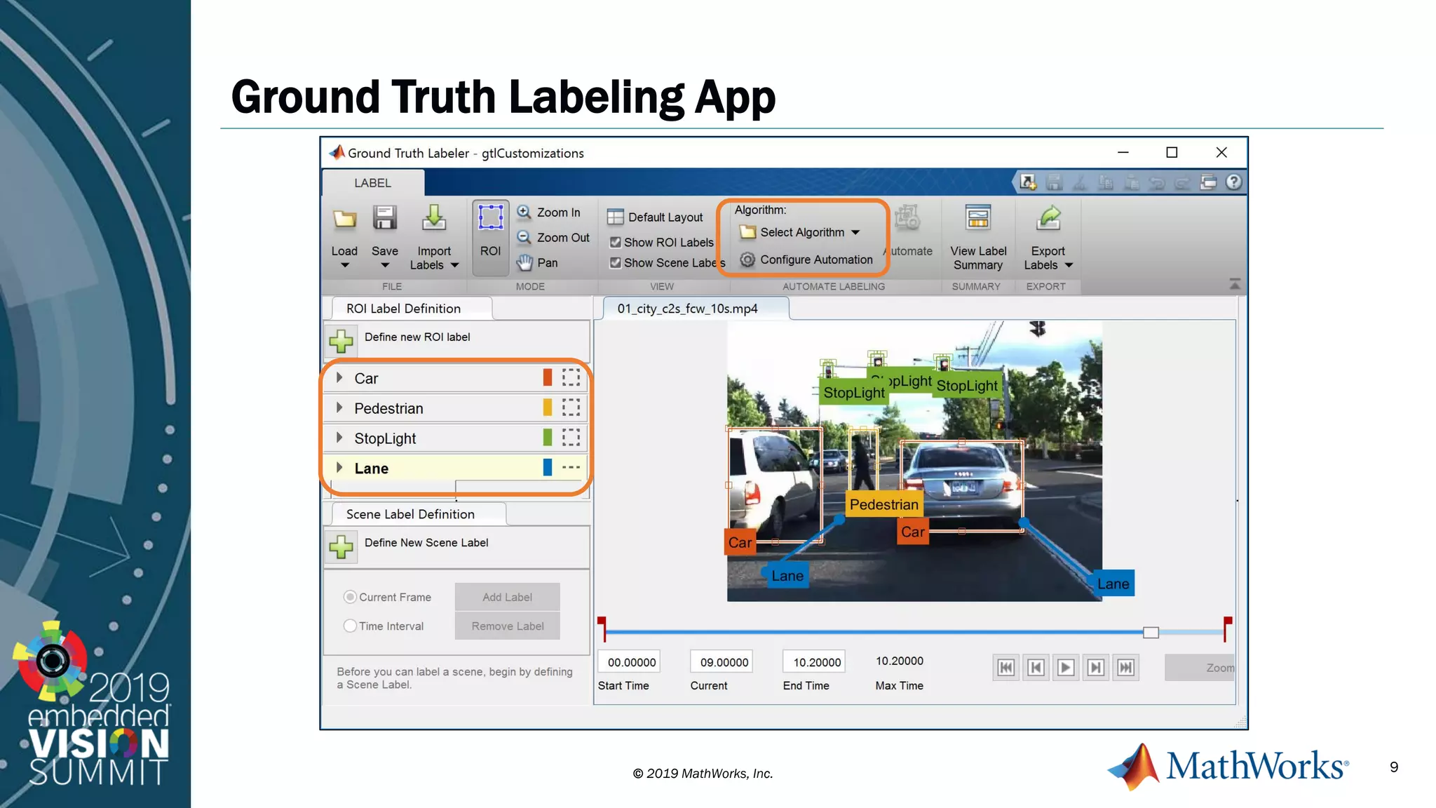This screenshot has width=1436, height=808.
Task: Click the Default Layout button
Action: pos(656,217)
